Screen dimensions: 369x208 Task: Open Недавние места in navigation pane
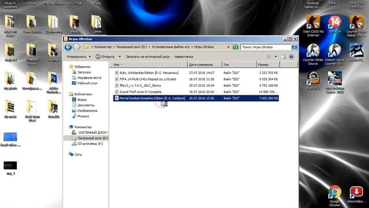[x=89, y=77]
